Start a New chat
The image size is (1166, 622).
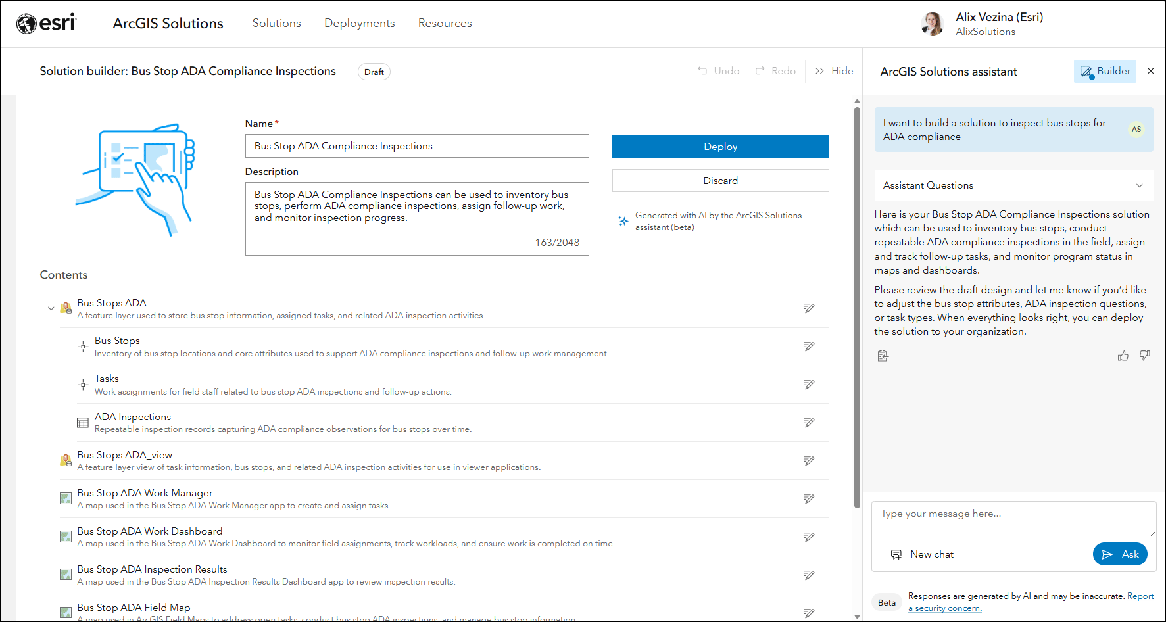pyautogui.click(x=922, y=554)
